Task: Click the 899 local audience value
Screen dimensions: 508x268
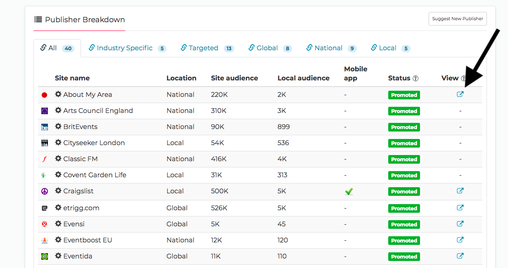Action: coord(284,127)
